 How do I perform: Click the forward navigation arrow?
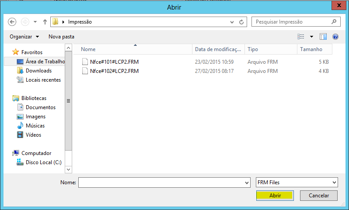pos(25,22)
